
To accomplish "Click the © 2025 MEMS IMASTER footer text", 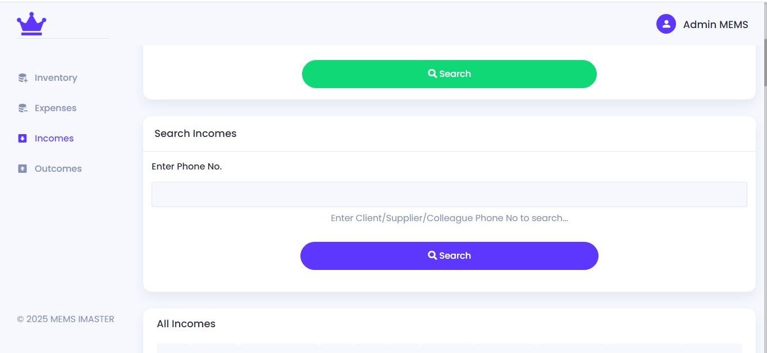I will pyautogui.click(x=66, y=319).
